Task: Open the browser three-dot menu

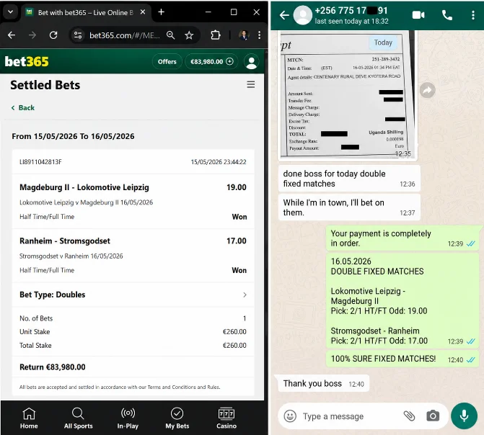Action: (259, 35)
